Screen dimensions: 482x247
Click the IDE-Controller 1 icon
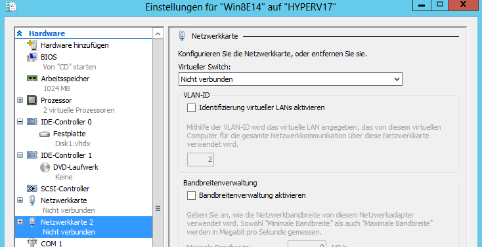point(32,155)
